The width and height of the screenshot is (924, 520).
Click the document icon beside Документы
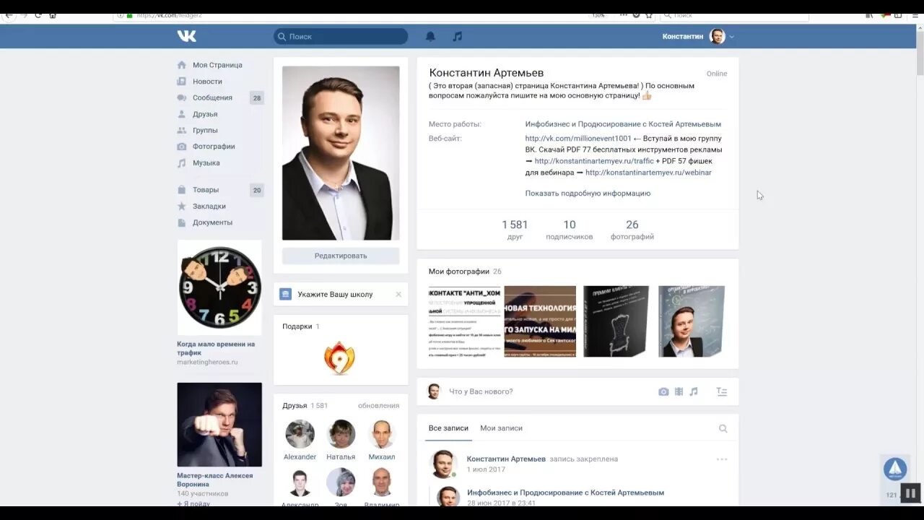tap(182, 222)
